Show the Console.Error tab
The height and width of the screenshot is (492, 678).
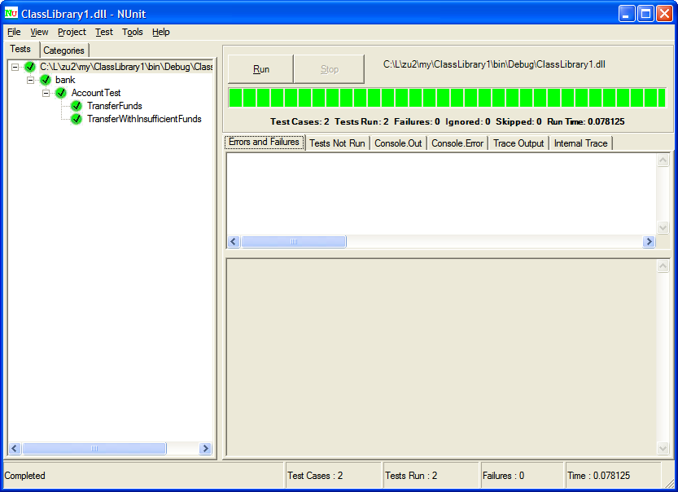point(457,143)
